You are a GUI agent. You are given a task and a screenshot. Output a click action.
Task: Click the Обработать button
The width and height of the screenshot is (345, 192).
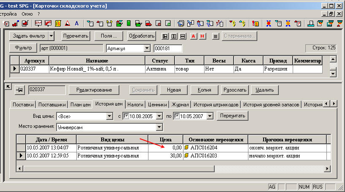tap(142, 36)
